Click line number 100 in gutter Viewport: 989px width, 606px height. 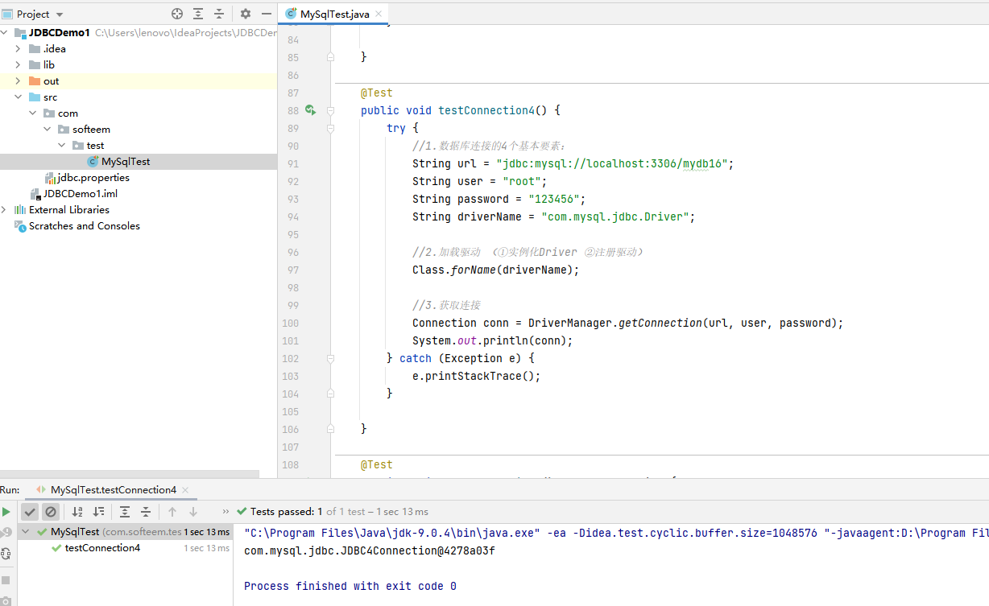289,323
